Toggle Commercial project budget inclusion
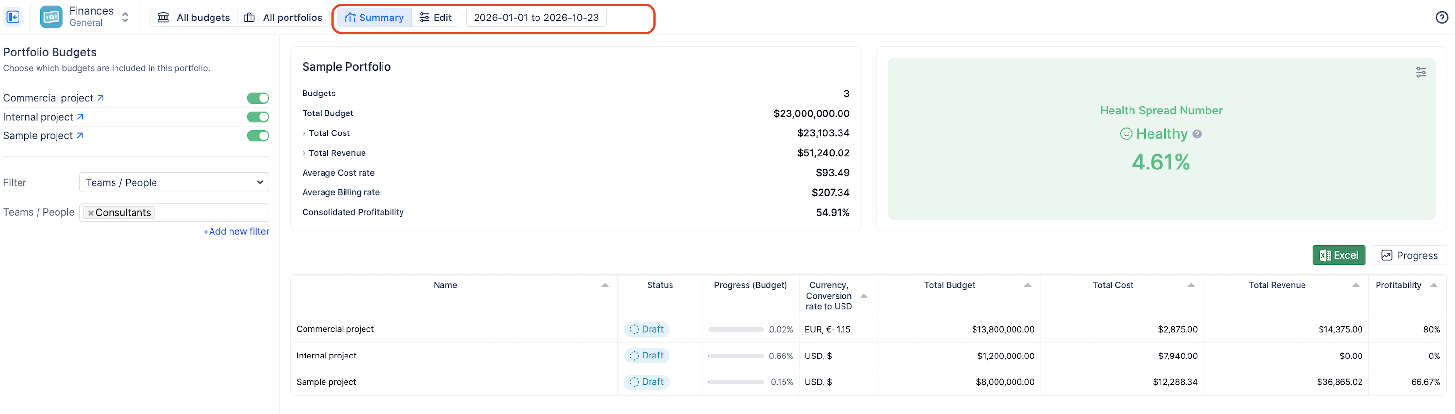 click(258, 98)
